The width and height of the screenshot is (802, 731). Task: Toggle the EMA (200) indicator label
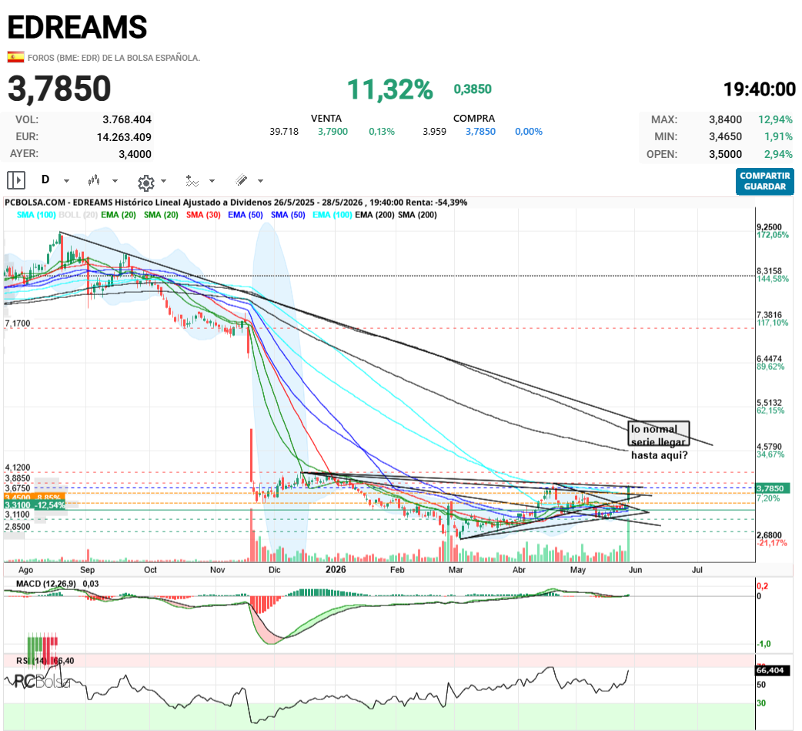375,215
